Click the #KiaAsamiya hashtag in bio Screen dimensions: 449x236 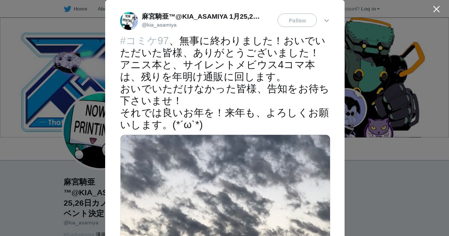pos(79,234)
